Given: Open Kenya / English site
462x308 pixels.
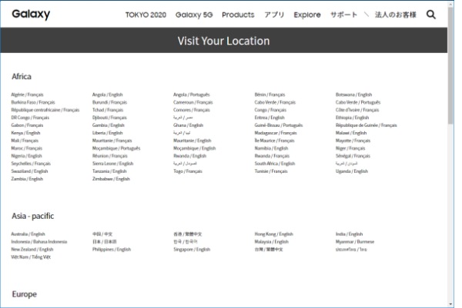Looking at the screenshot, I should (x=25, y=133).
